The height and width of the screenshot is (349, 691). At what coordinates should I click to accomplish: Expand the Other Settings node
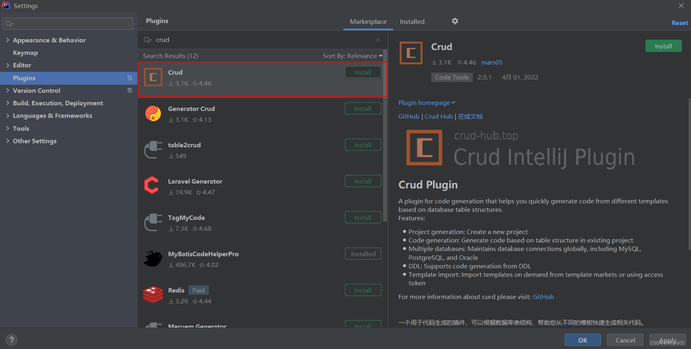[8, 141]
